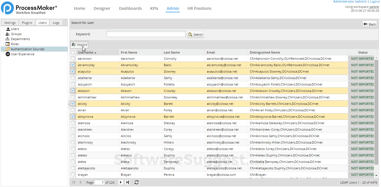Go to the next results page
381x187 pixels.
[x=121, y=182]
